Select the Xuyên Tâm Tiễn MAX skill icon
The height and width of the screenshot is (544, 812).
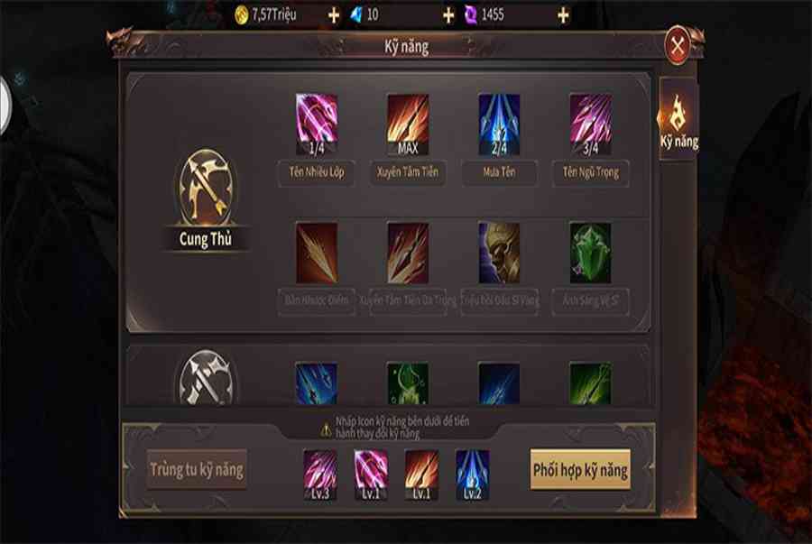coord(408,124)
